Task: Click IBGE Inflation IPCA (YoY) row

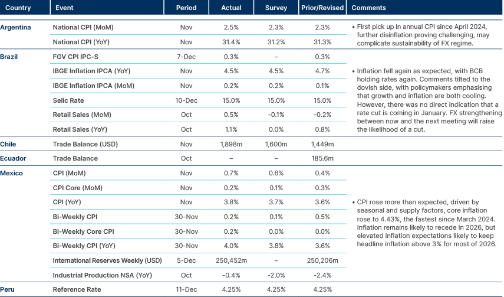Action: 91,71
